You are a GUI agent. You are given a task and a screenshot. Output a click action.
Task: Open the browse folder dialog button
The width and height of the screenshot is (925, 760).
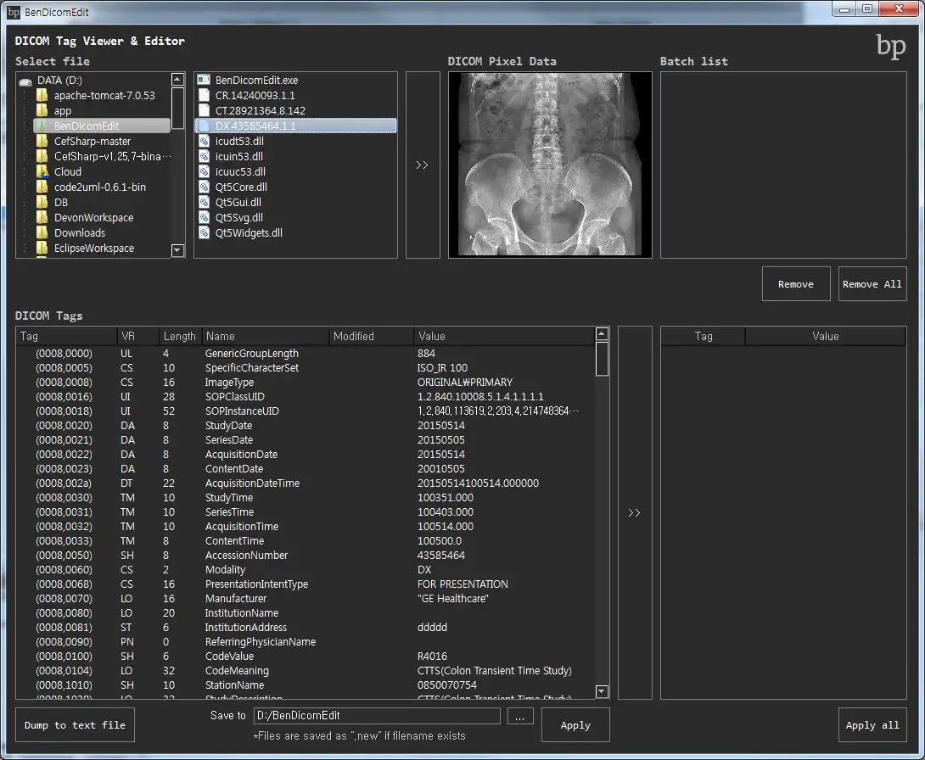click(x=520, y=717)
